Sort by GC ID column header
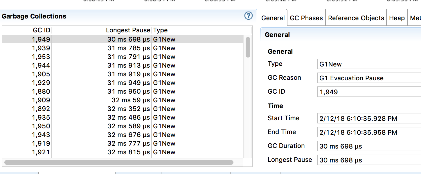Image resolution: width=421 pixels, height=174 pixels. pos(42,30)
